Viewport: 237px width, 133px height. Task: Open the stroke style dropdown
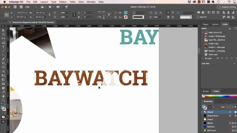click(145, 17)
